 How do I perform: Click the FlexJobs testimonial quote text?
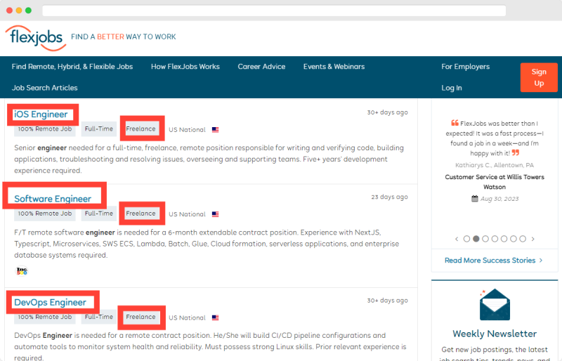[x=495, y=138]
